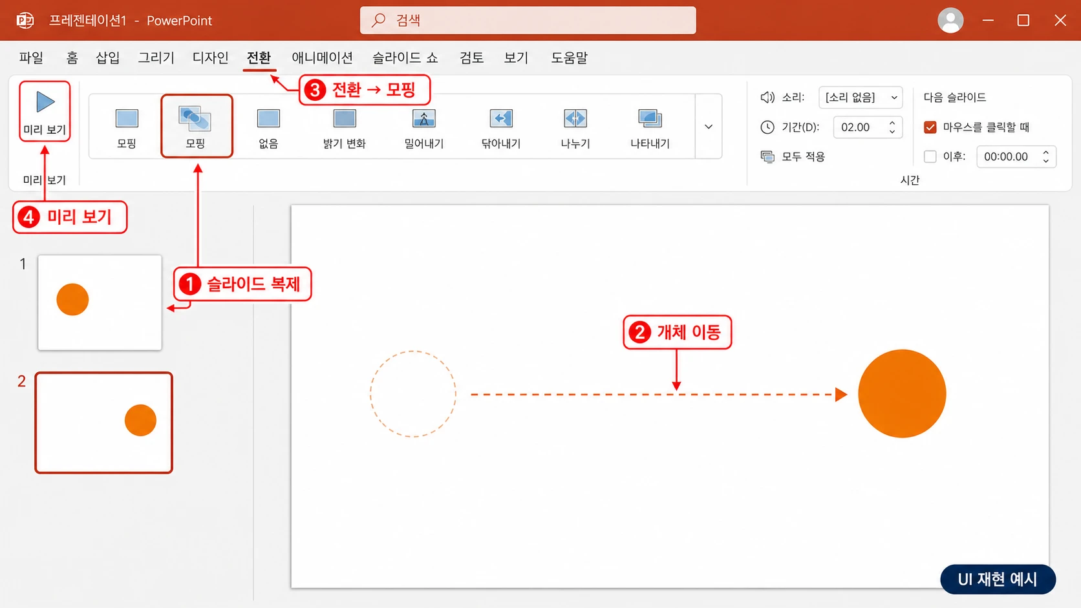Screen dimensions: 1081x608
Task: Select the first 모핑 transition with plain slide icon
Action: [x=127, y=128]
